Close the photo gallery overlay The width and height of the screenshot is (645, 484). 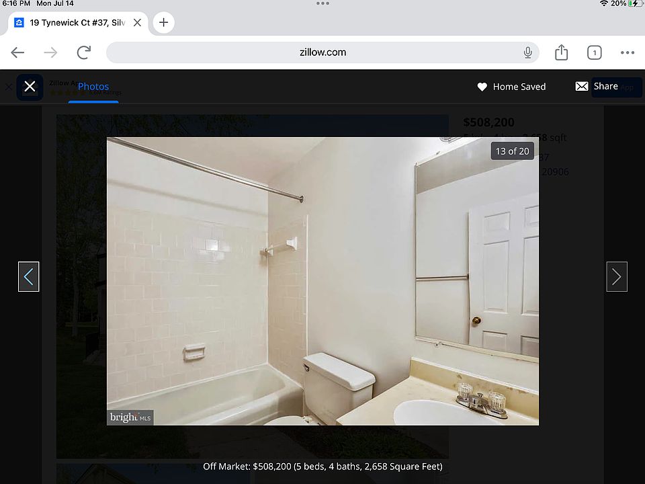pos(30,87)
